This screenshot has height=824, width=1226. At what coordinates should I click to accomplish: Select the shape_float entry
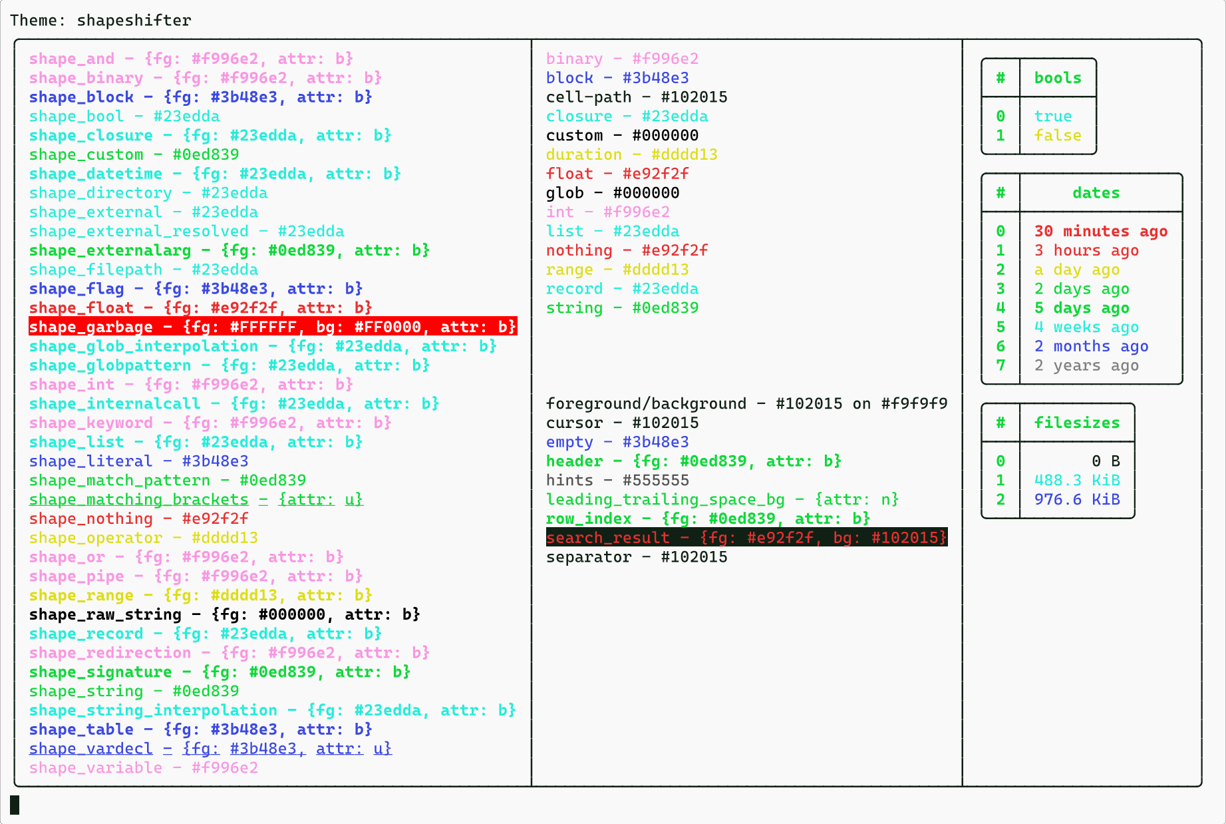200,308
